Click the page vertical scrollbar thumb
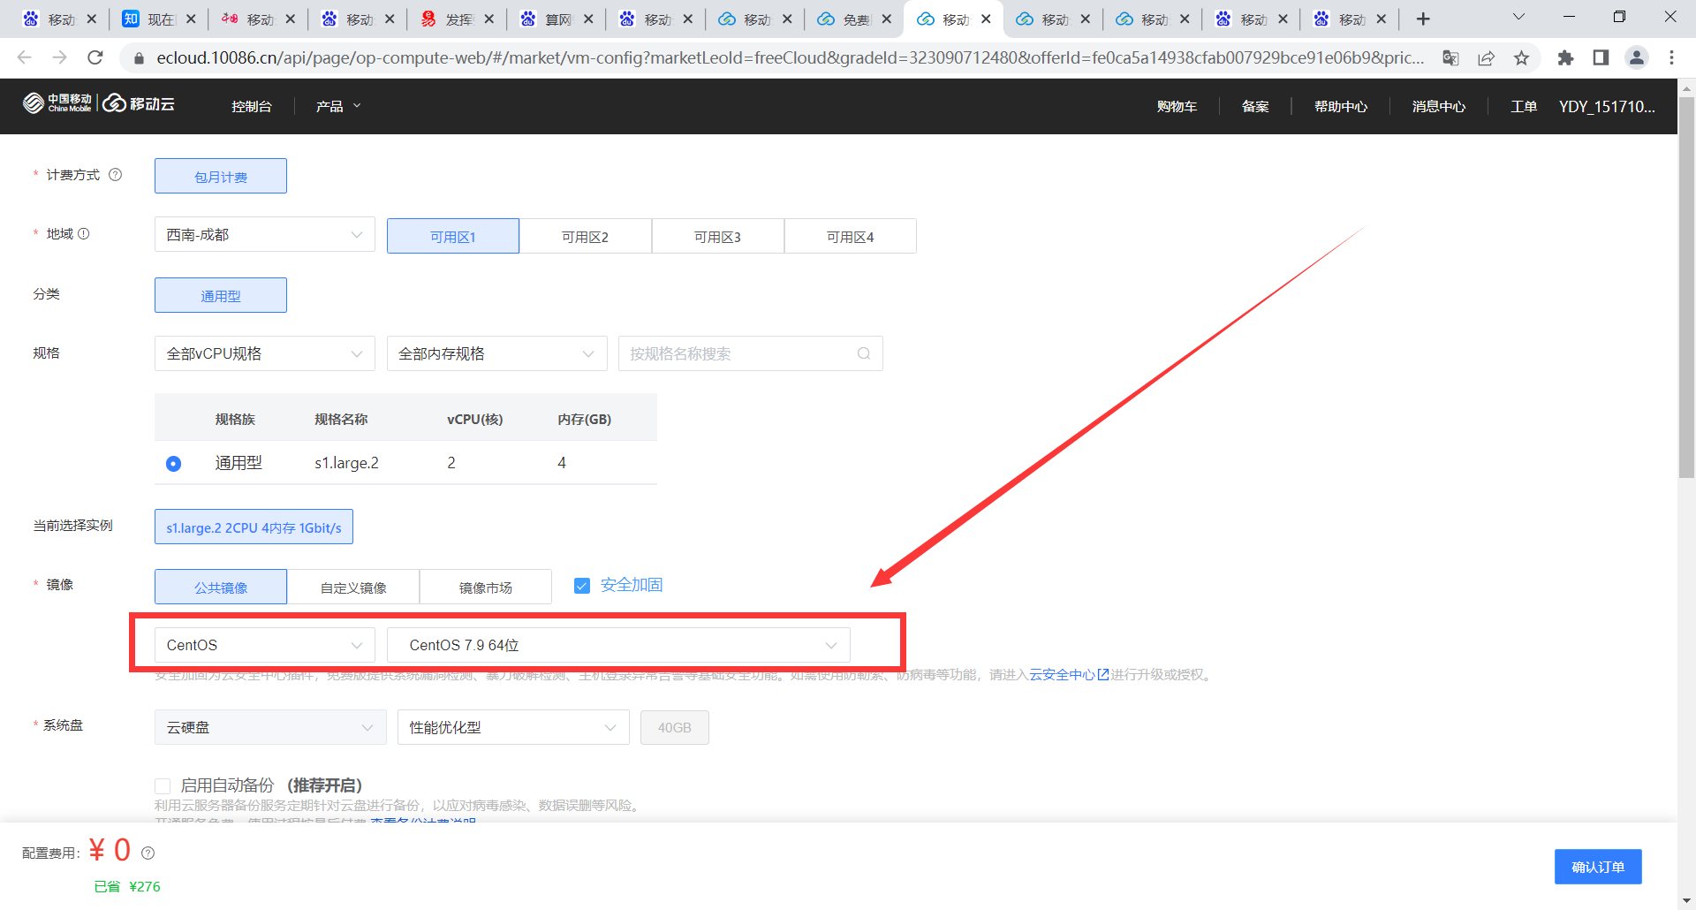This screenshot has width=1696, height=910. 1686,287
